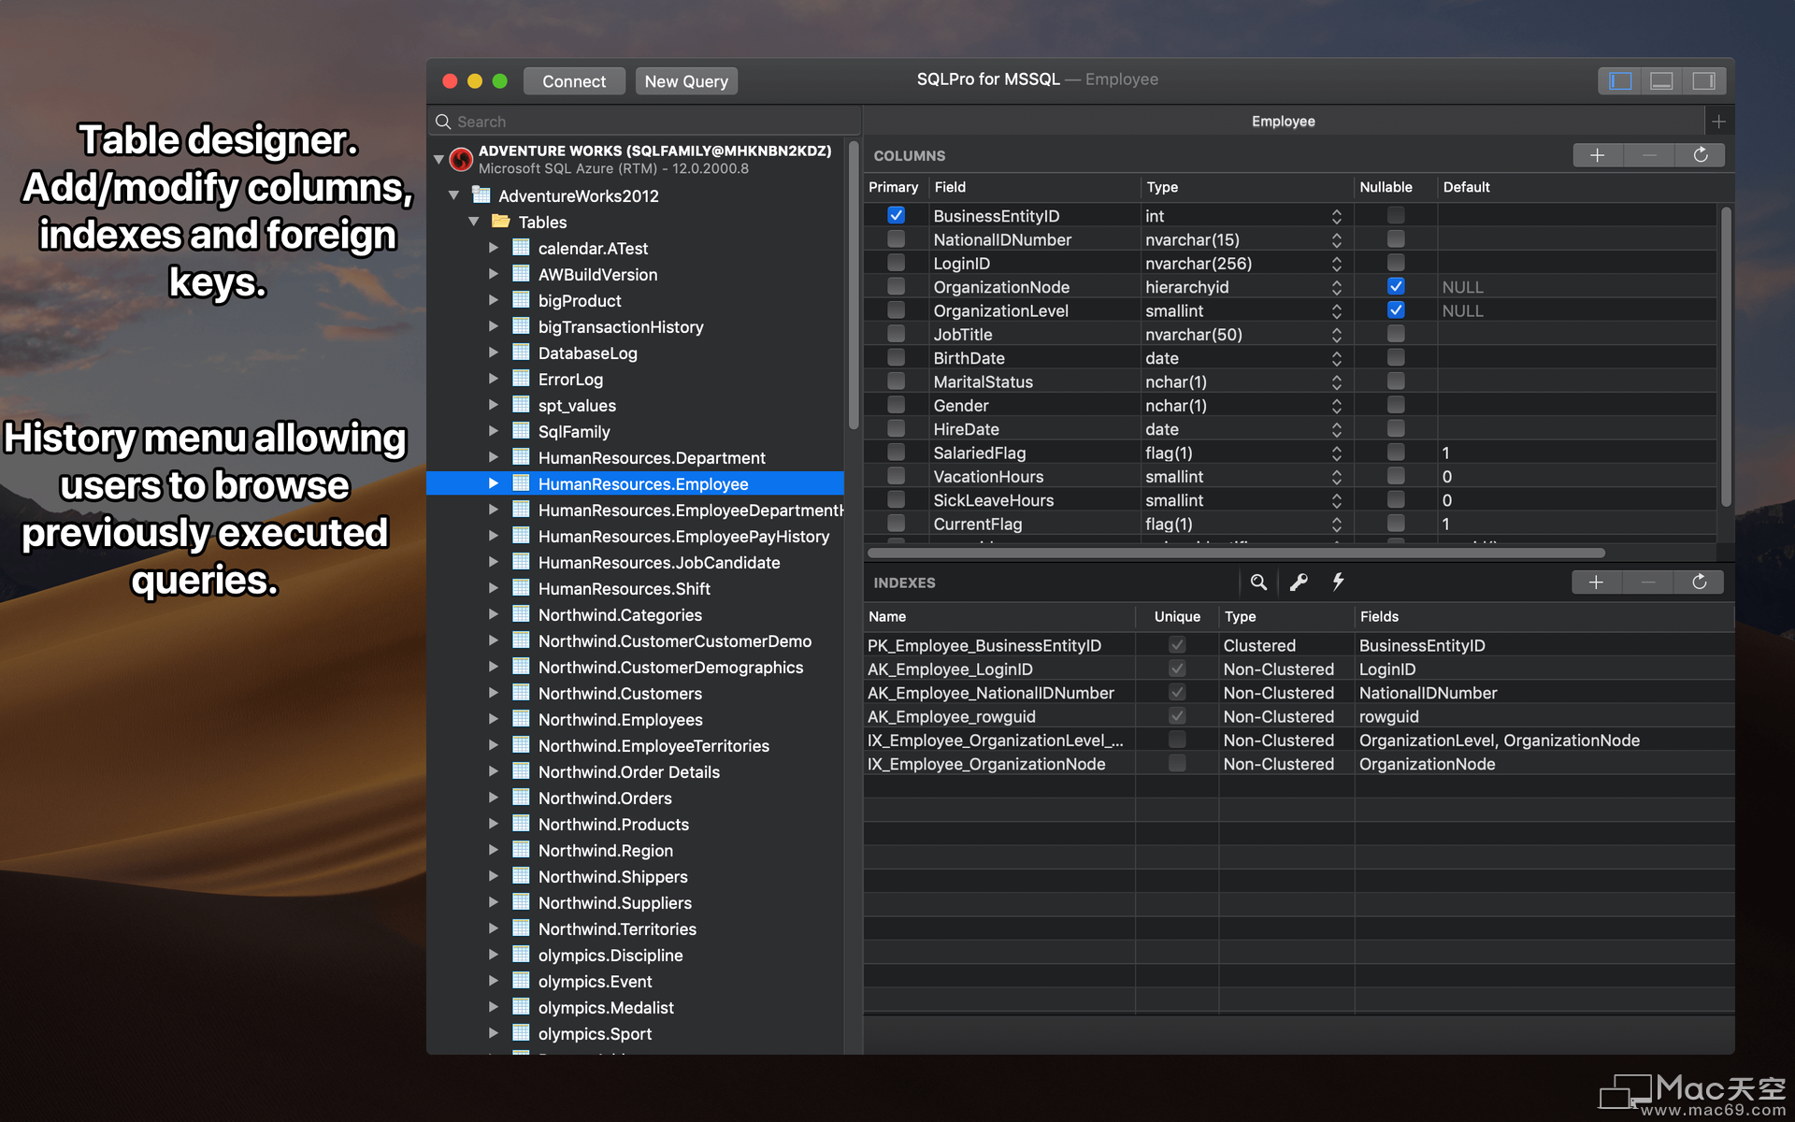Sort indexes by Fields header

click(x=1544, y=616)
